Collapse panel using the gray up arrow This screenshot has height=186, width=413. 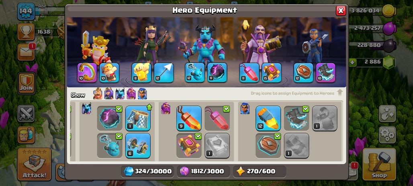[x=340, y=92]
